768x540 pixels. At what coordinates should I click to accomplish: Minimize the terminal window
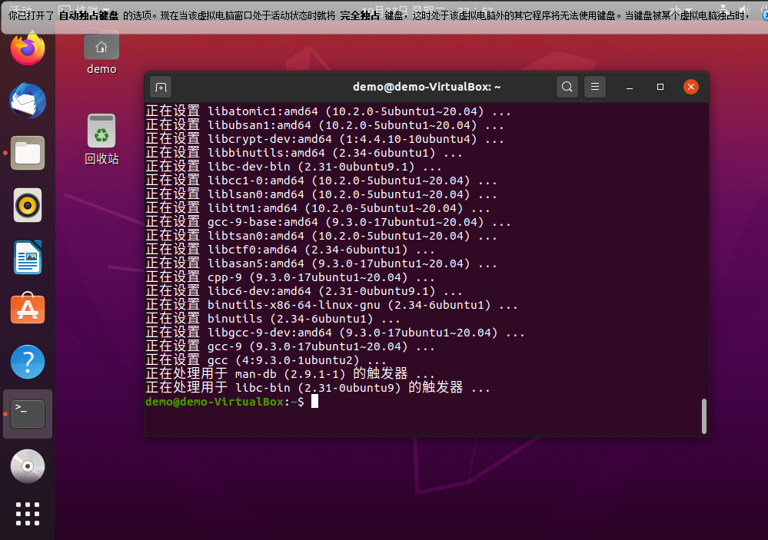coord(630,87)
